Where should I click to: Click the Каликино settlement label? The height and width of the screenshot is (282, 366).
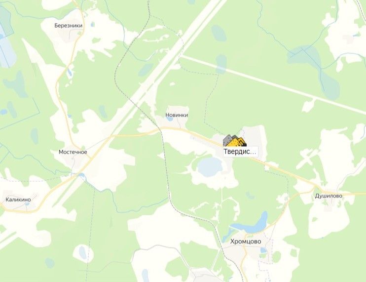click(18, 200)
